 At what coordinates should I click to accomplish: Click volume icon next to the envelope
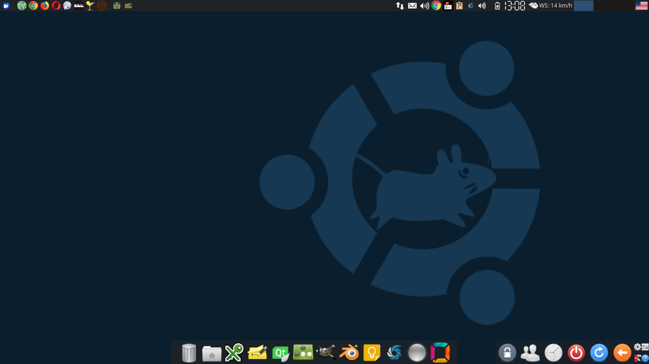[424, 6]
